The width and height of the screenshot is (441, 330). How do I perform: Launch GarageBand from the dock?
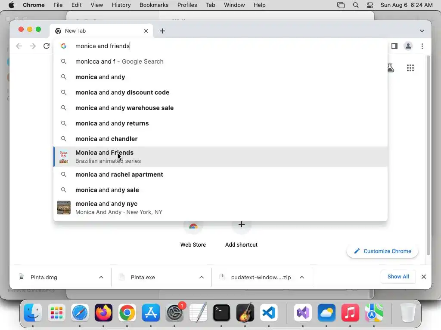tap(245, 313)
